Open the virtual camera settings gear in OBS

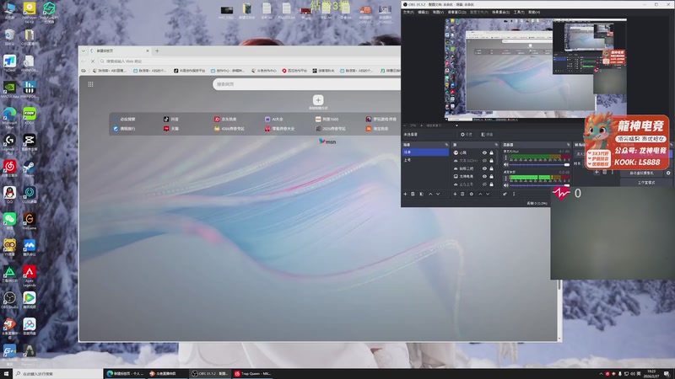coord(668,173)
